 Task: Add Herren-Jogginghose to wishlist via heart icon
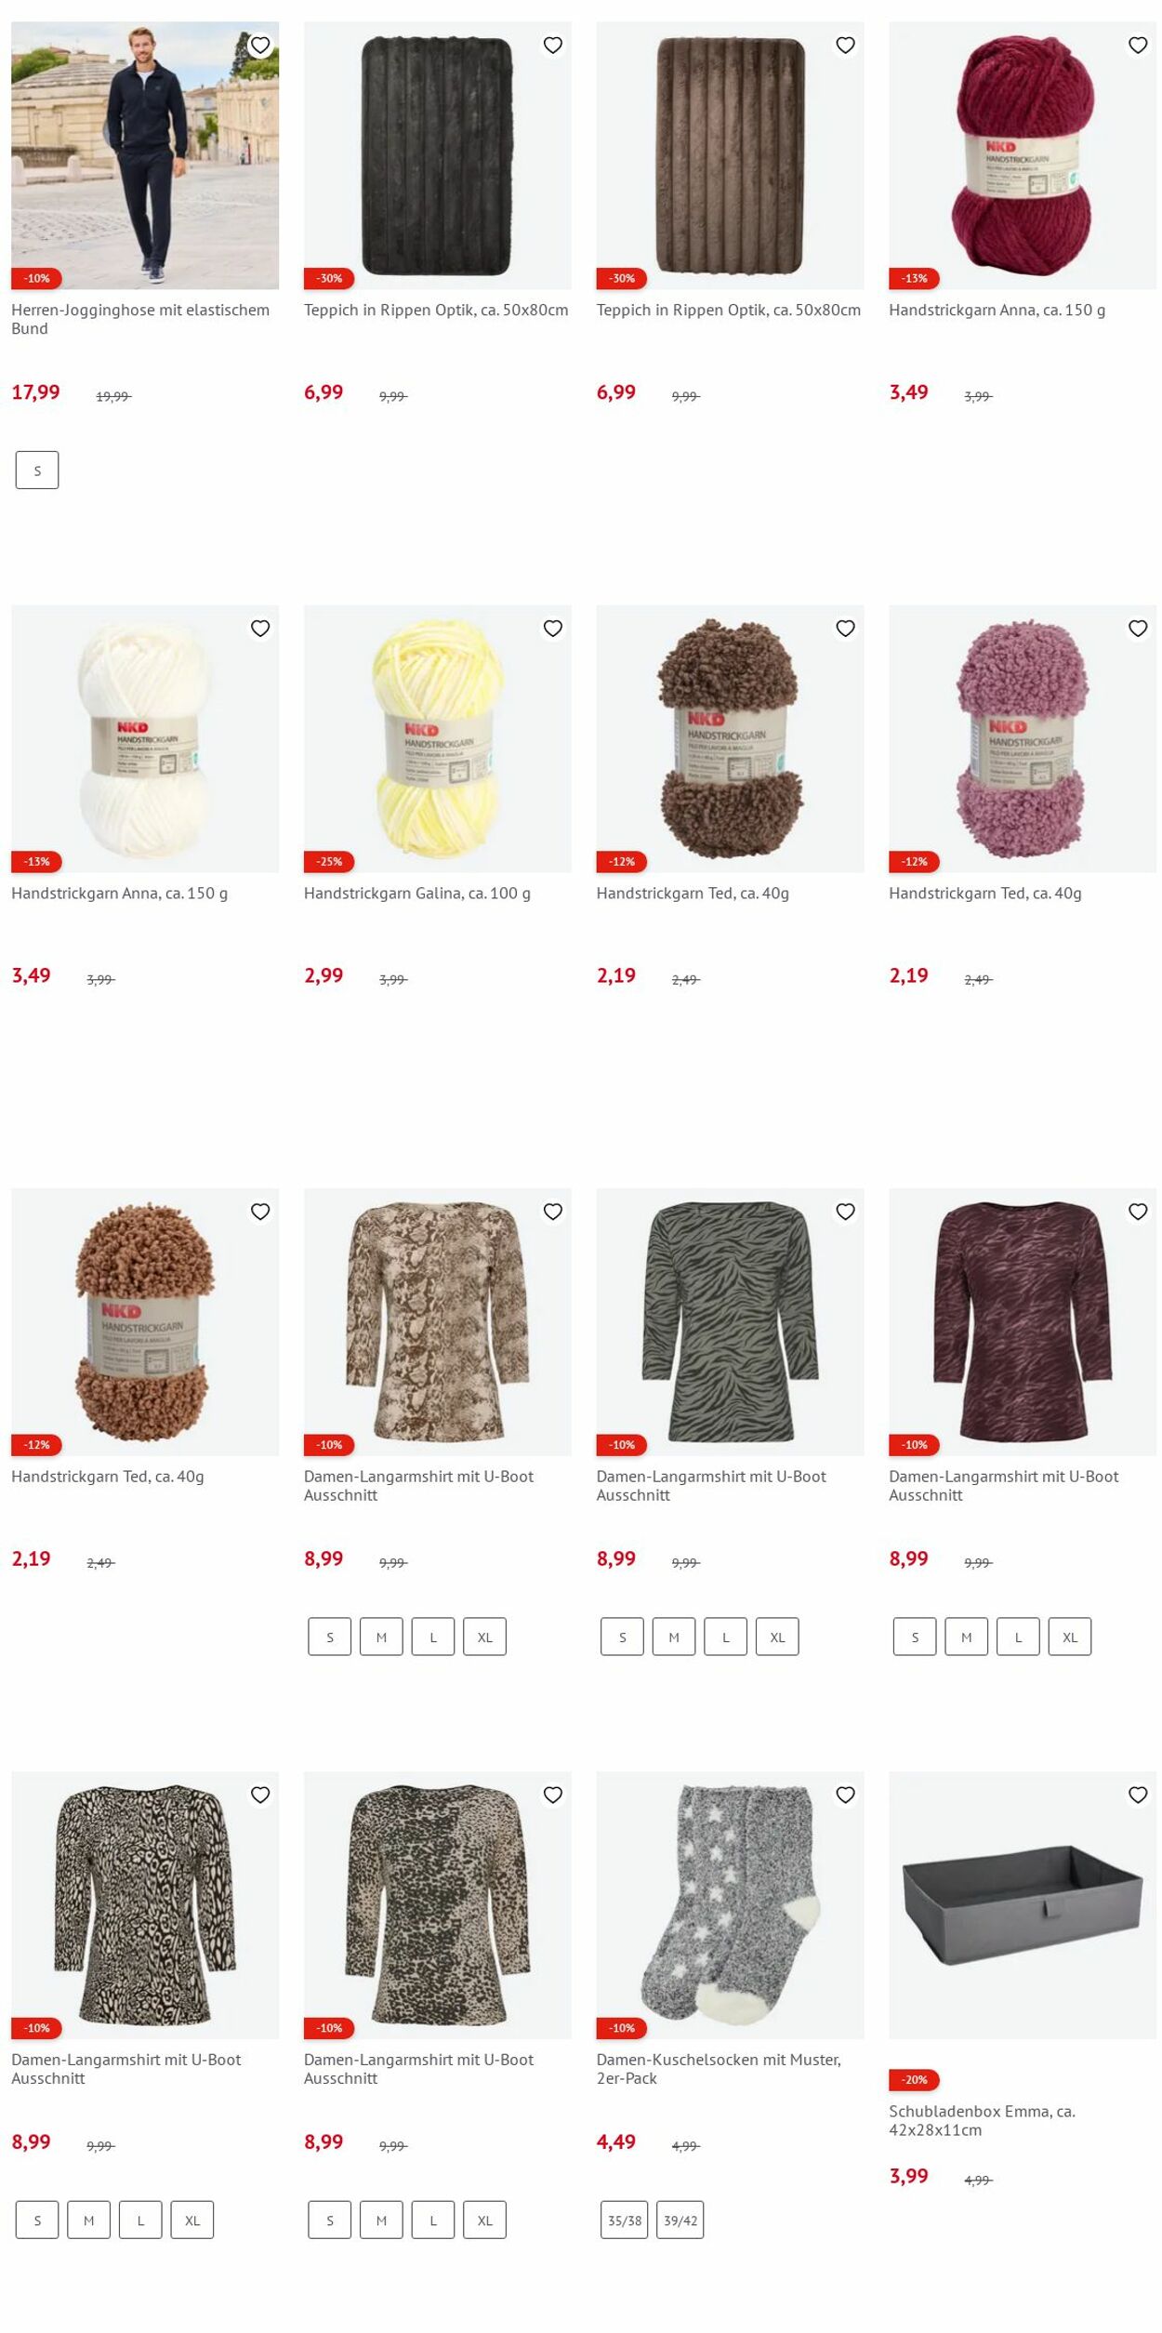click(x=260, y=45)
